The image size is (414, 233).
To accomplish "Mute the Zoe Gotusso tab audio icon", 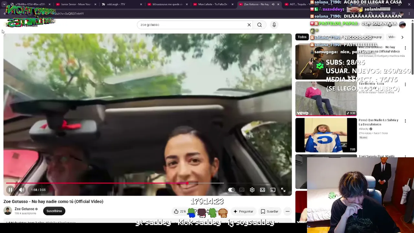I will tap(273, 4).
